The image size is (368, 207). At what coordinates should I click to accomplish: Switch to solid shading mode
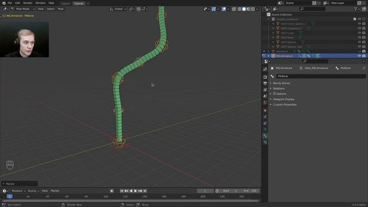[x=244, y=9]
